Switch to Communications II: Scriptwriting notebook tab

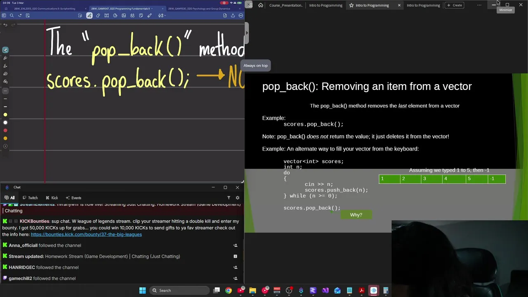[x=45, y=8]
